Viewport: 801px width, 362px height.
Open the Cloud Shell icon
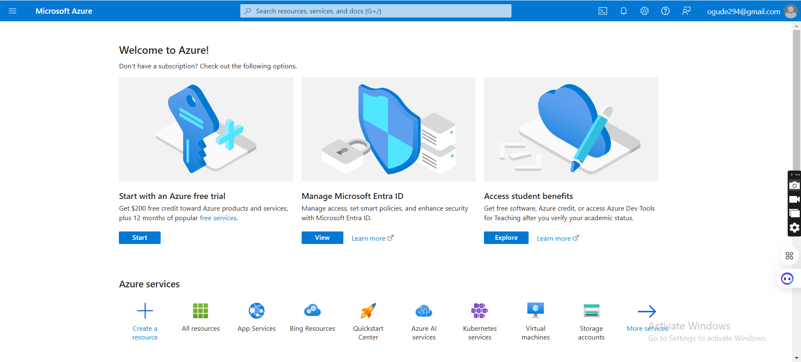pyautogui.click(x=603, y=11)
